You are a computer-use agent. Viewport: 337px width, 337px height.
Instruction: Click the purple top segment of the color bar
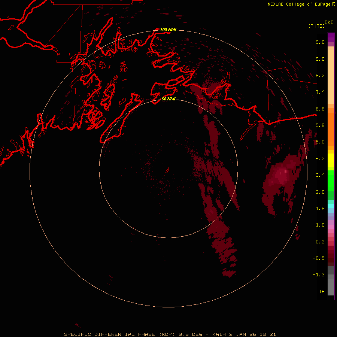pyautogui.click(x=331, y=37)
